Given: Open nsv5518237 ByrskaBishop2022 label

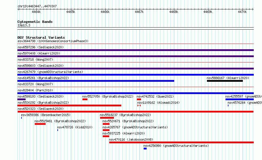Looking at the screenshot, I should [x=125, y=115].
